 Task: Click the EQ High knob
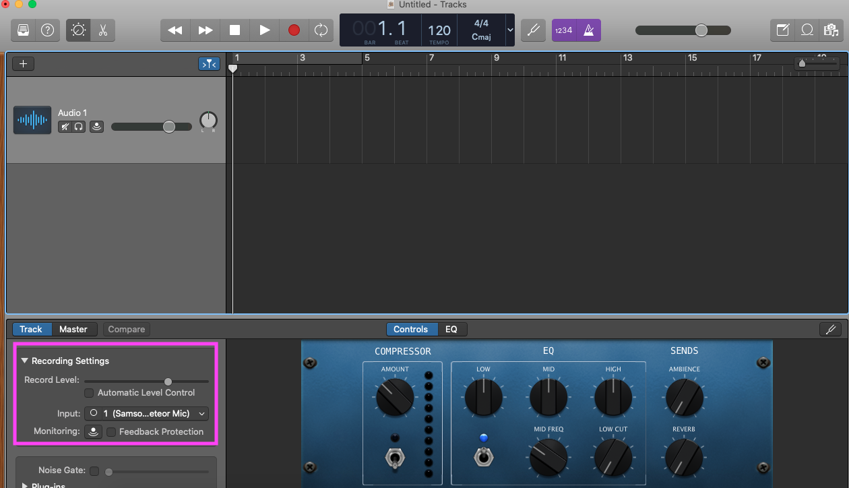(x=613, y=396)
